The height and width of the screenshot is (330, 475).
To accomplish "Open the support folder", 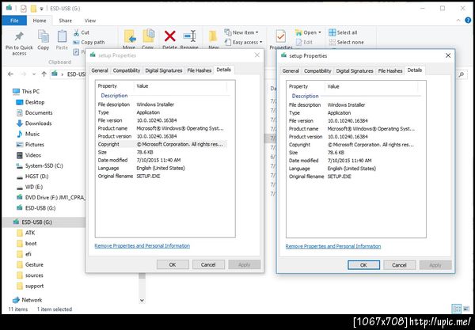I will click(x=30, y=286).
